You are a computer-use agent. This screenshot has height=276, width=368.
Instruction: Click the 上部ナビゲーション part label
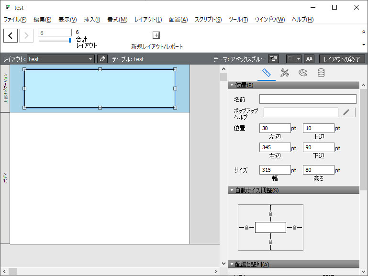click(x=5, y=88)
